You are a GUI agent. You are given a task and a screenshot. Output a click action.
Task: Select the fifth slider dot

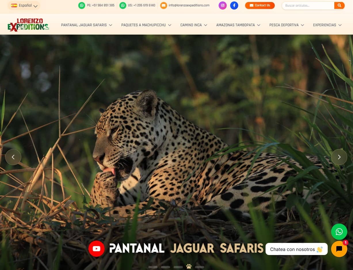199,267
